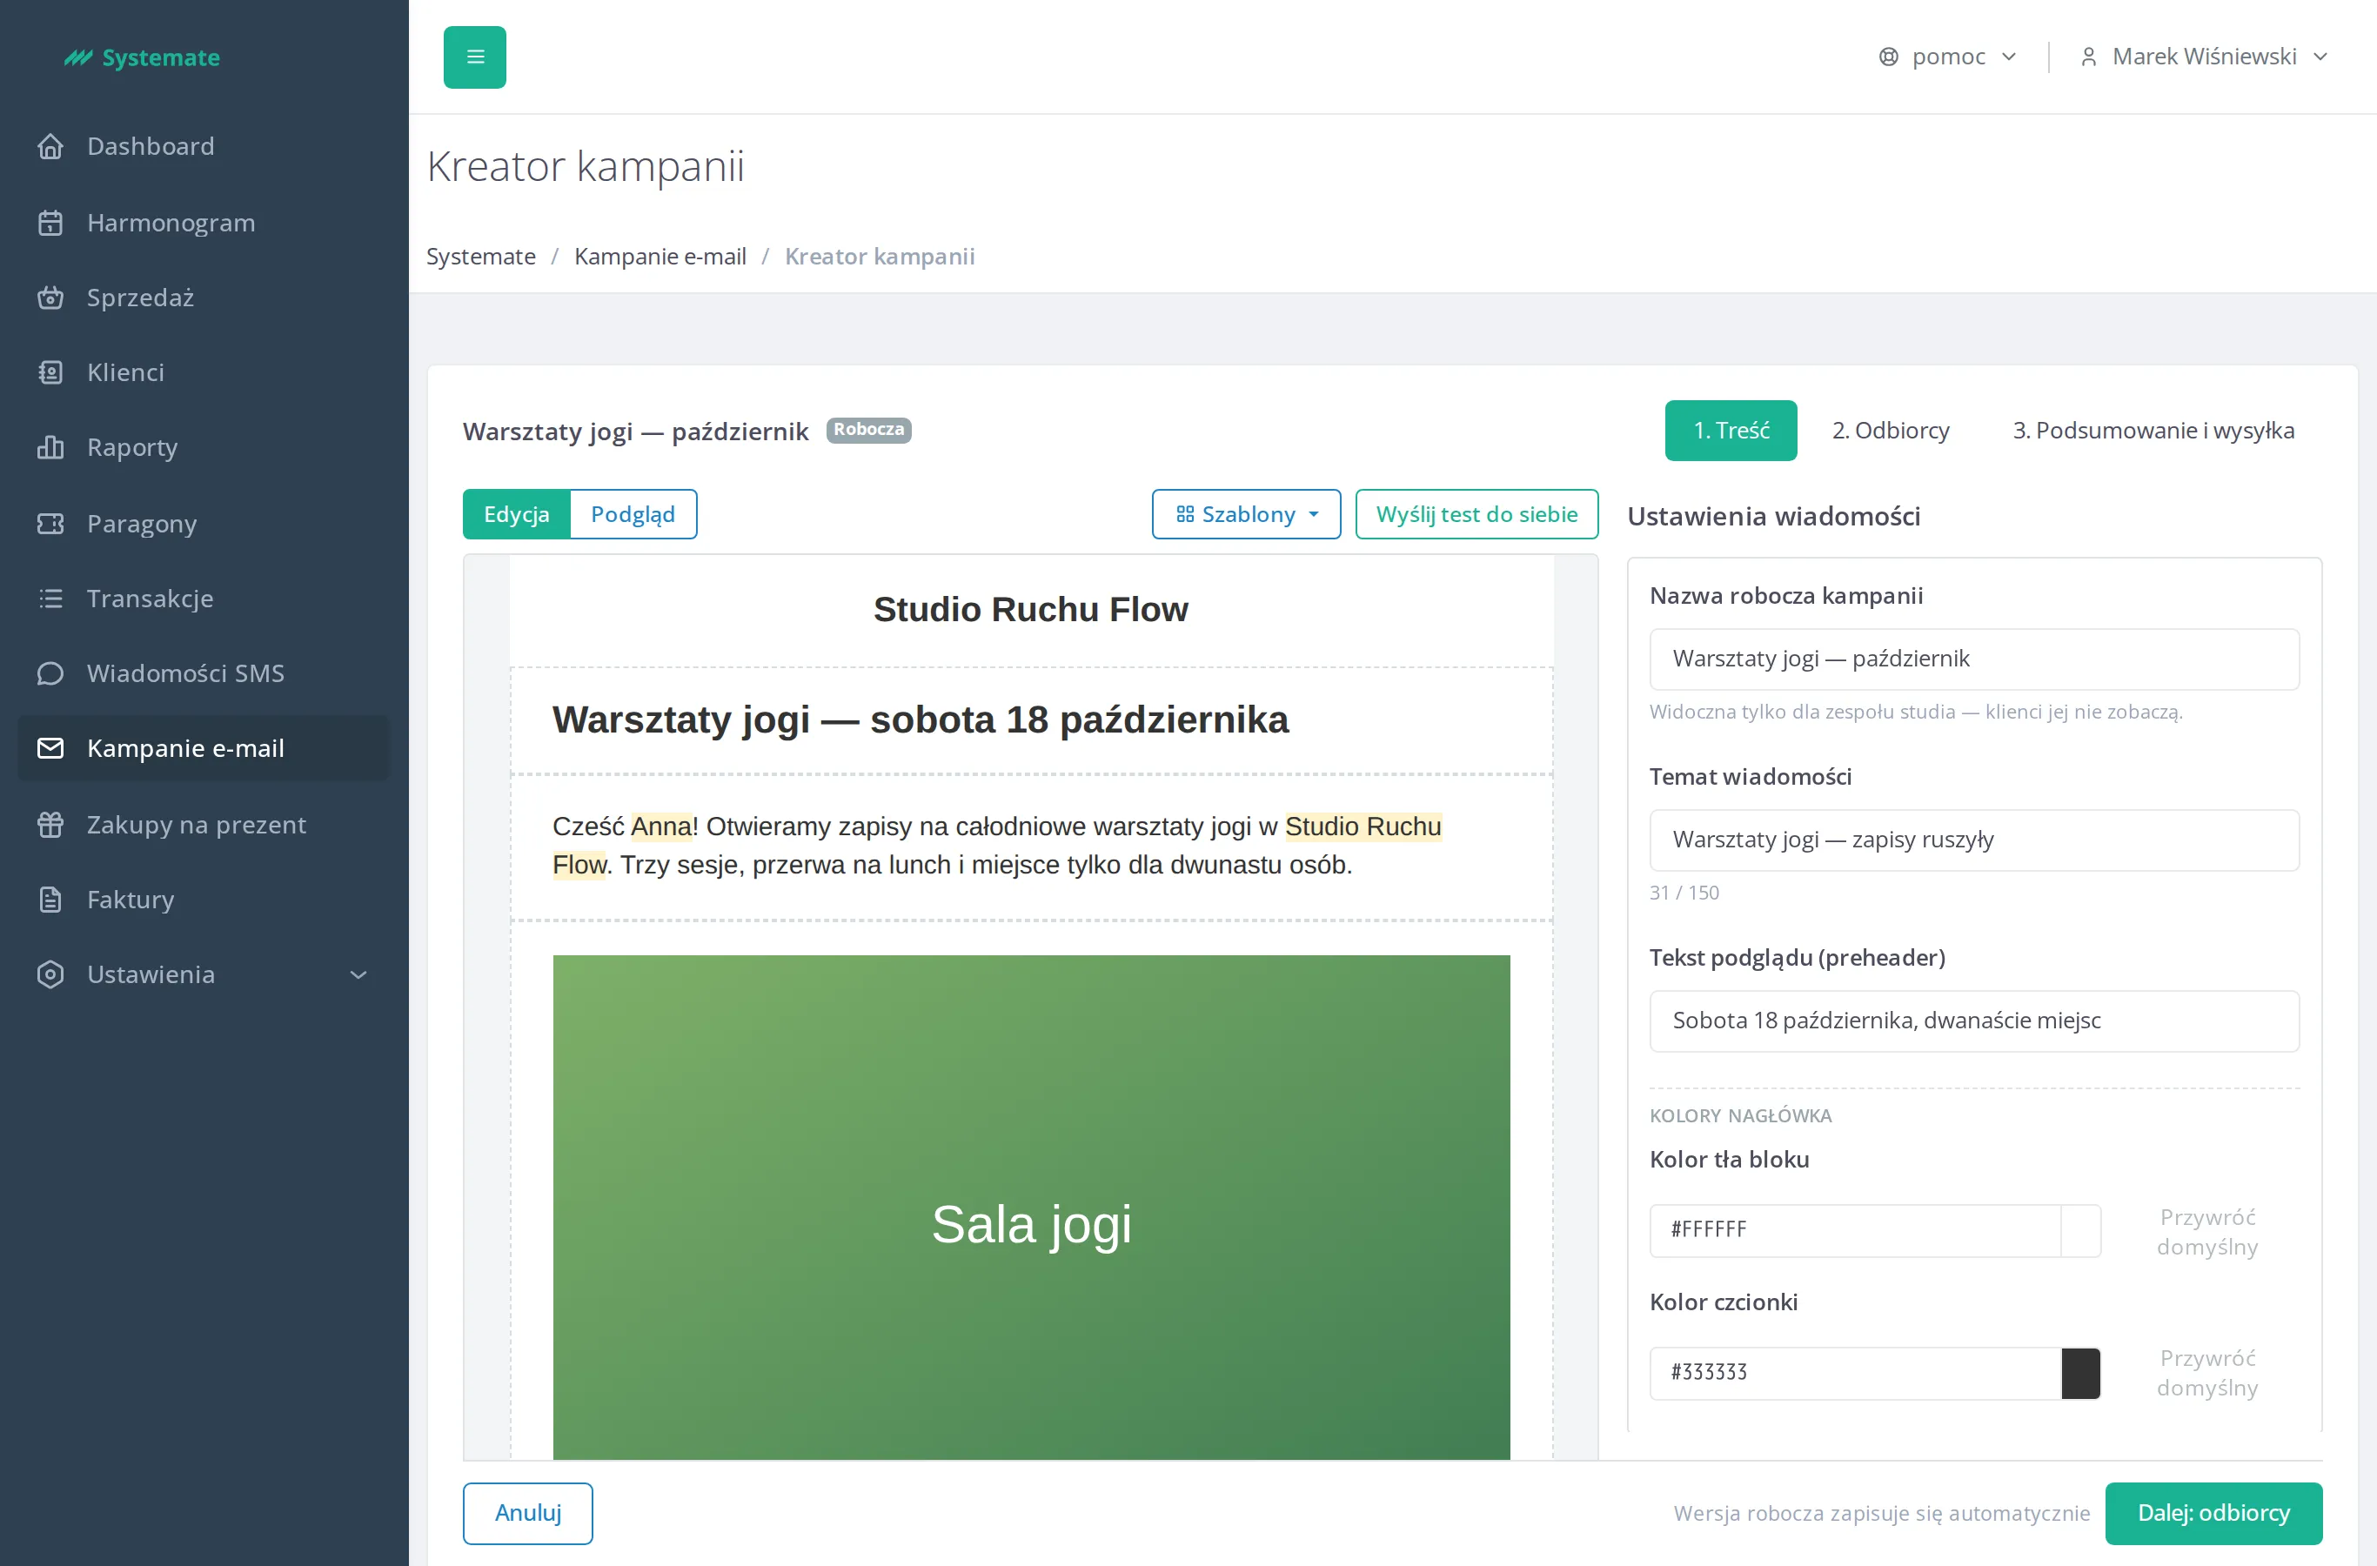Image resolution: width=2377 pixels, height=1566 pixels.
Task: Click the pomoc lifebuoy icon
Action: [x=1888, y=57]
